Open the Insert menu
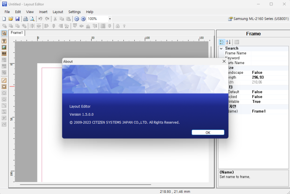The image size is (290, 194). point(43,12)
